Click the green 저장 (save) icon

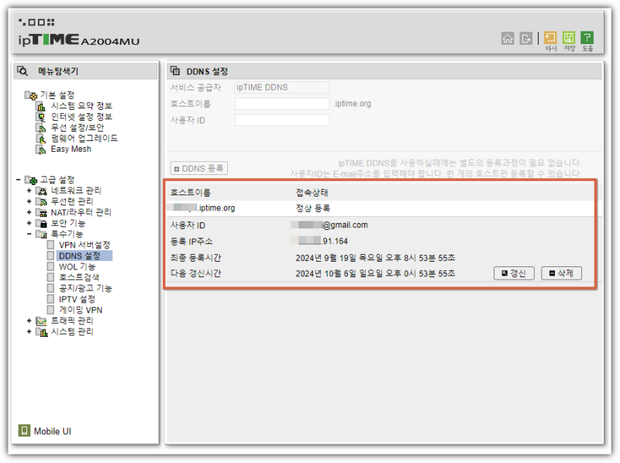tap(569, 37)
